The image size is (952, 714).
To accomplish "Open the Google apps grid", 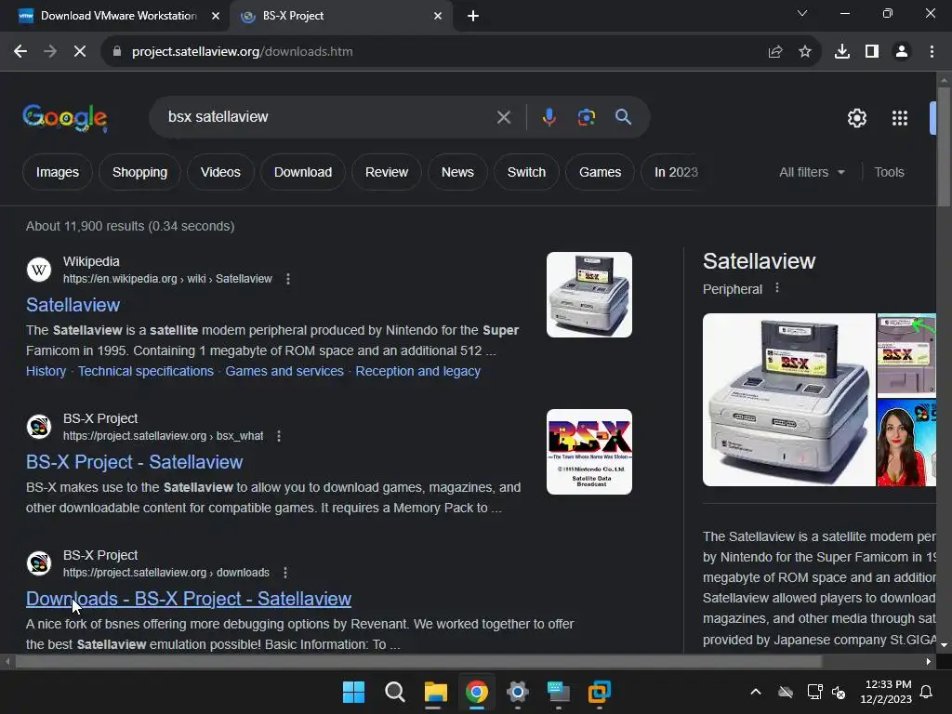I will click(900, 118).
